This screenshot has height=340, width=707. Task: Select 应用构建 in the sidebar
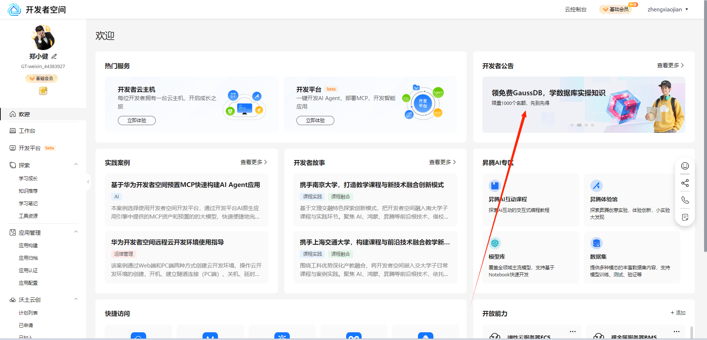pyautogui.click(x=28, y=245)
